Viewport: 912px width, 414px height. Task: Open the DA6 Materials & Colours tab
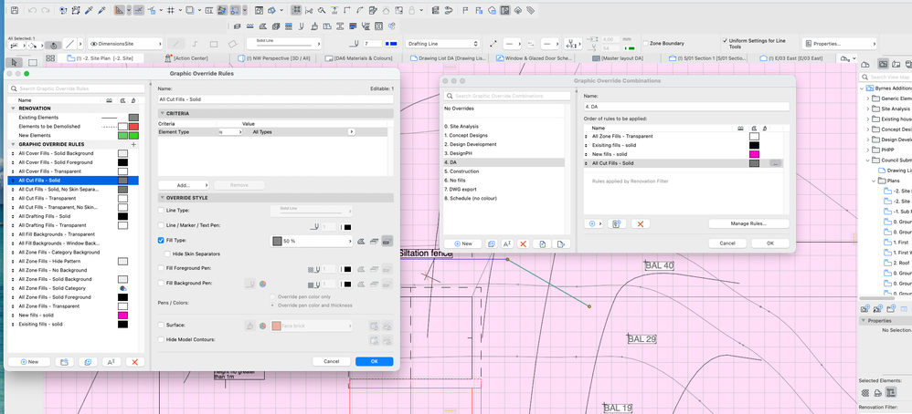[359, 58]
